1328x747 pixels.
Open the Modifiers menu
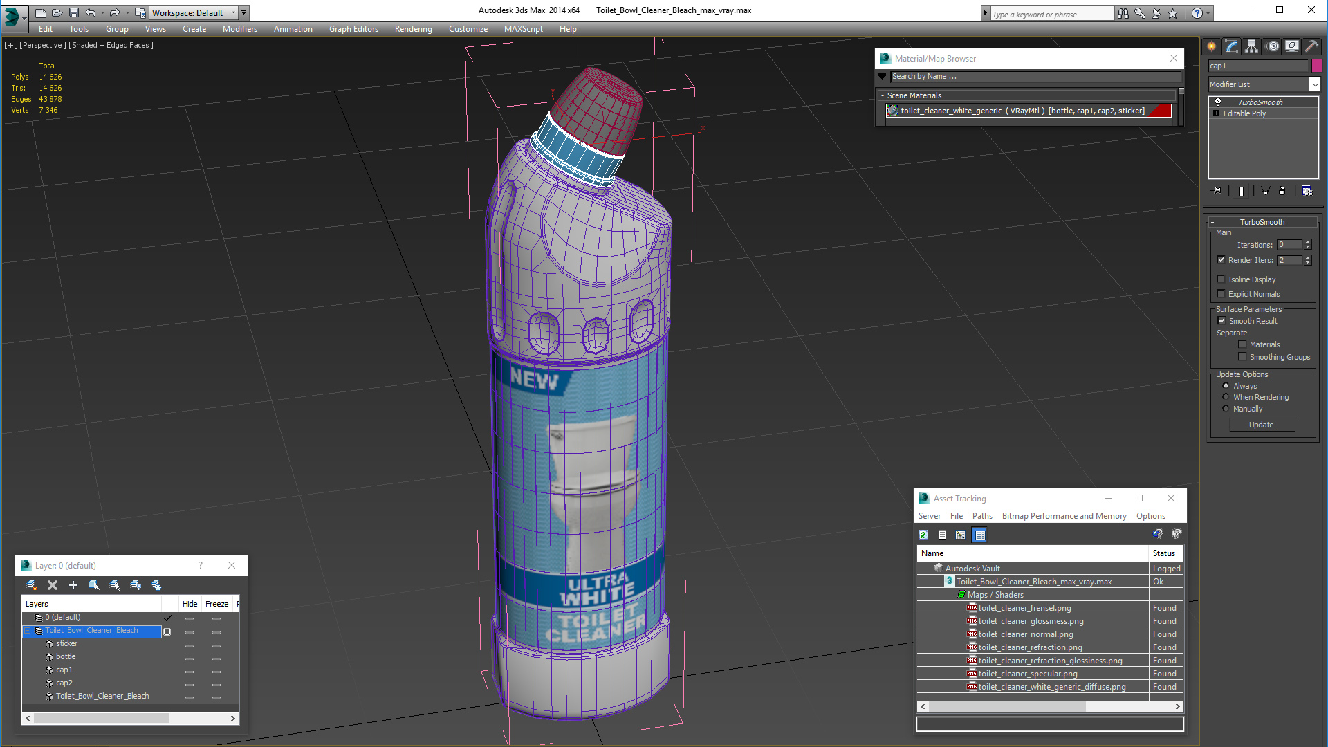(239, 29)
